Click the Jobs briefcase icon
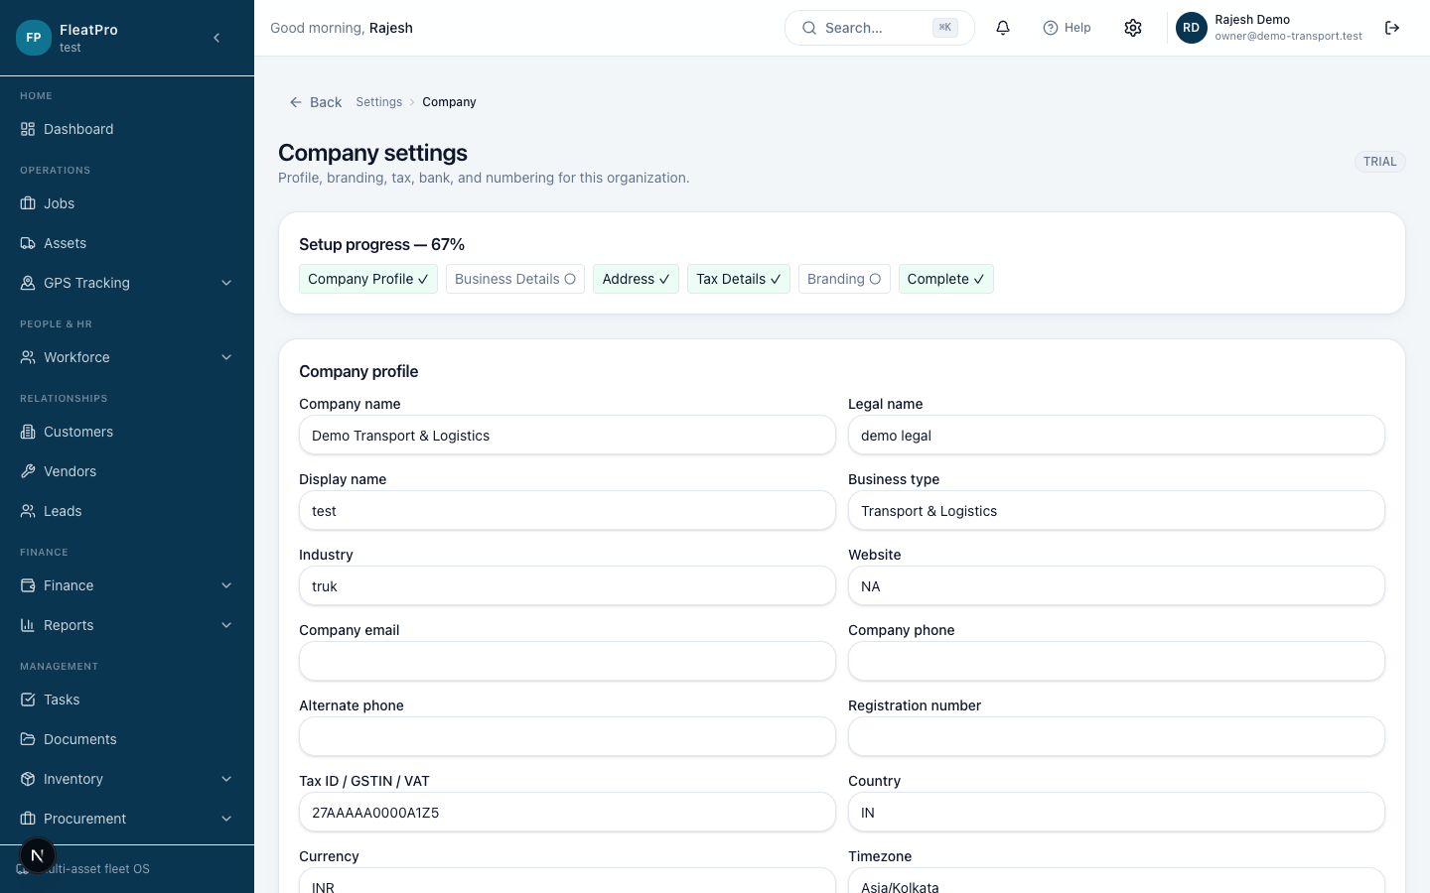The height and width of the screenshot is (893, 1430). click(x=28, y=203)
